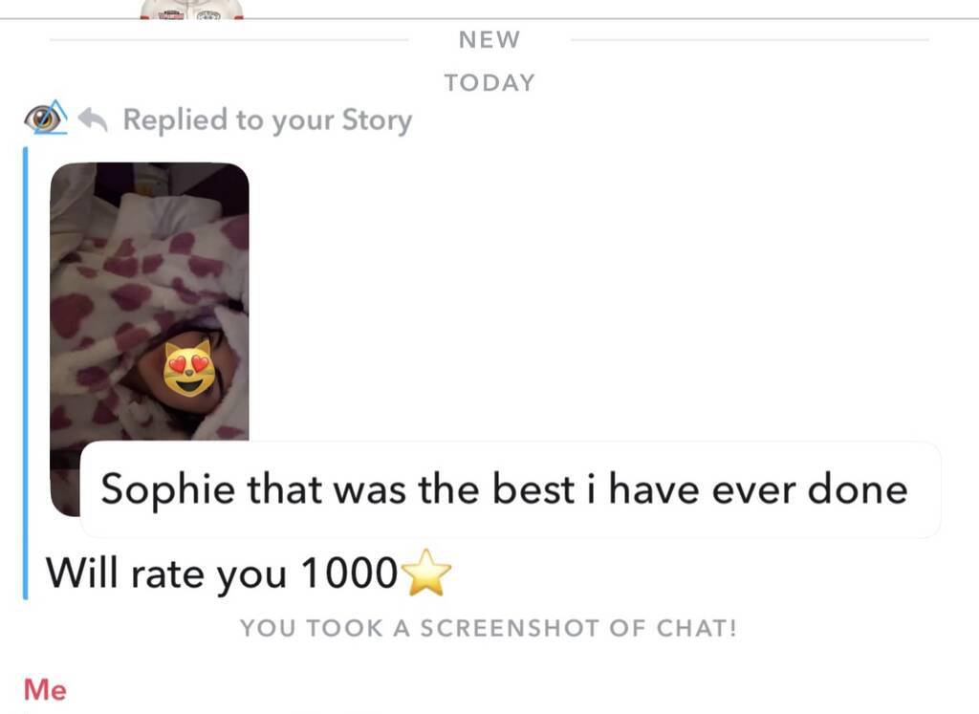
Task: Click the gray reply arrow icon
Action: 93,119
